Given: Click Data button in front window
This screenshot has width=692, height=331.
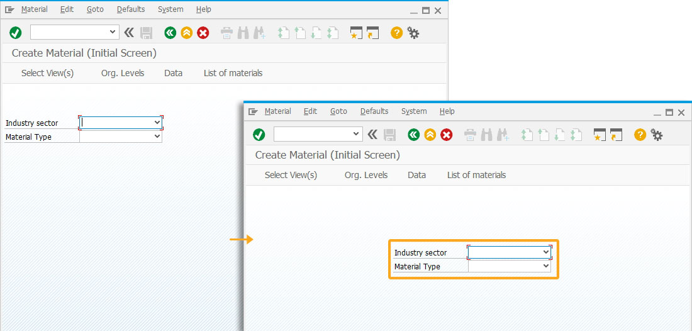Looking at the screenshot, I should pos(417,175).
